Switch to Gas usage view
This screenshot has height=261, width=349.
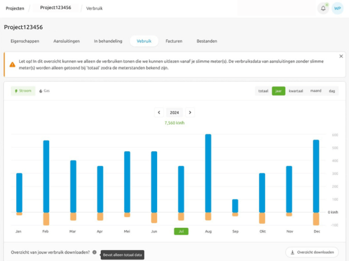tap(44, 91)
